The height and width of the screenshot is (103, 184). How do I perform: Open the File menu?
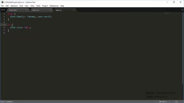[3, 6]
